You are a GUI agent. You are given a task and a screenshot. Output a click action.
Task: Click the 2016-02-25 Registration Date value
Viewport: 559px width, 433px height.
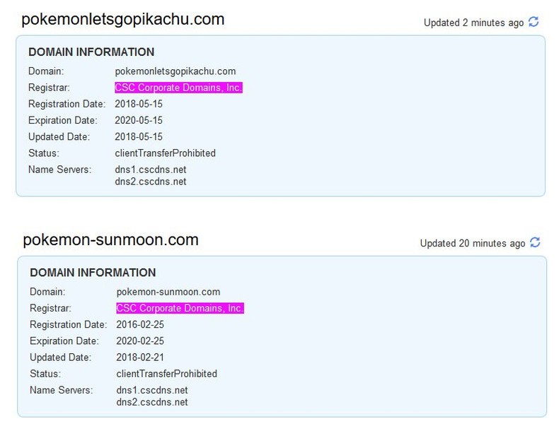point(139,324)
